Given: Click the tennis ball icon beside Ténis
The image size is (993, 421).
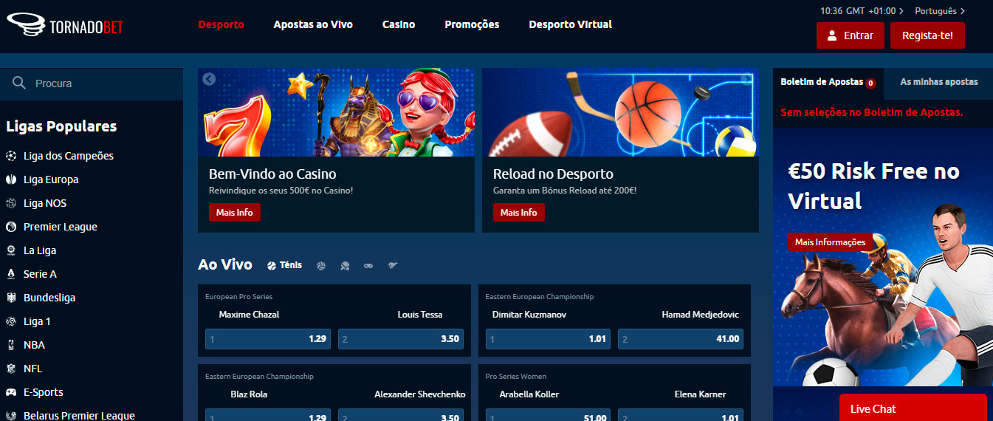Looking at the screenshot, I should (x=272, y=266).
